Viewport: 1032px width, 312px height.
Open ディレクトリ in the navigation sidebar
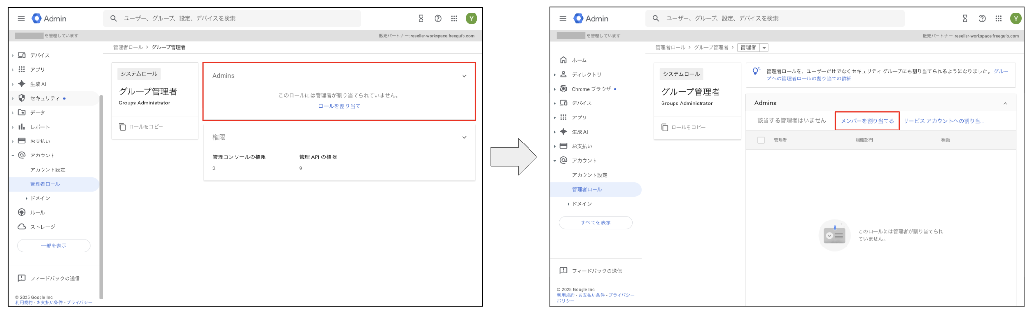(x=586, y=75)
